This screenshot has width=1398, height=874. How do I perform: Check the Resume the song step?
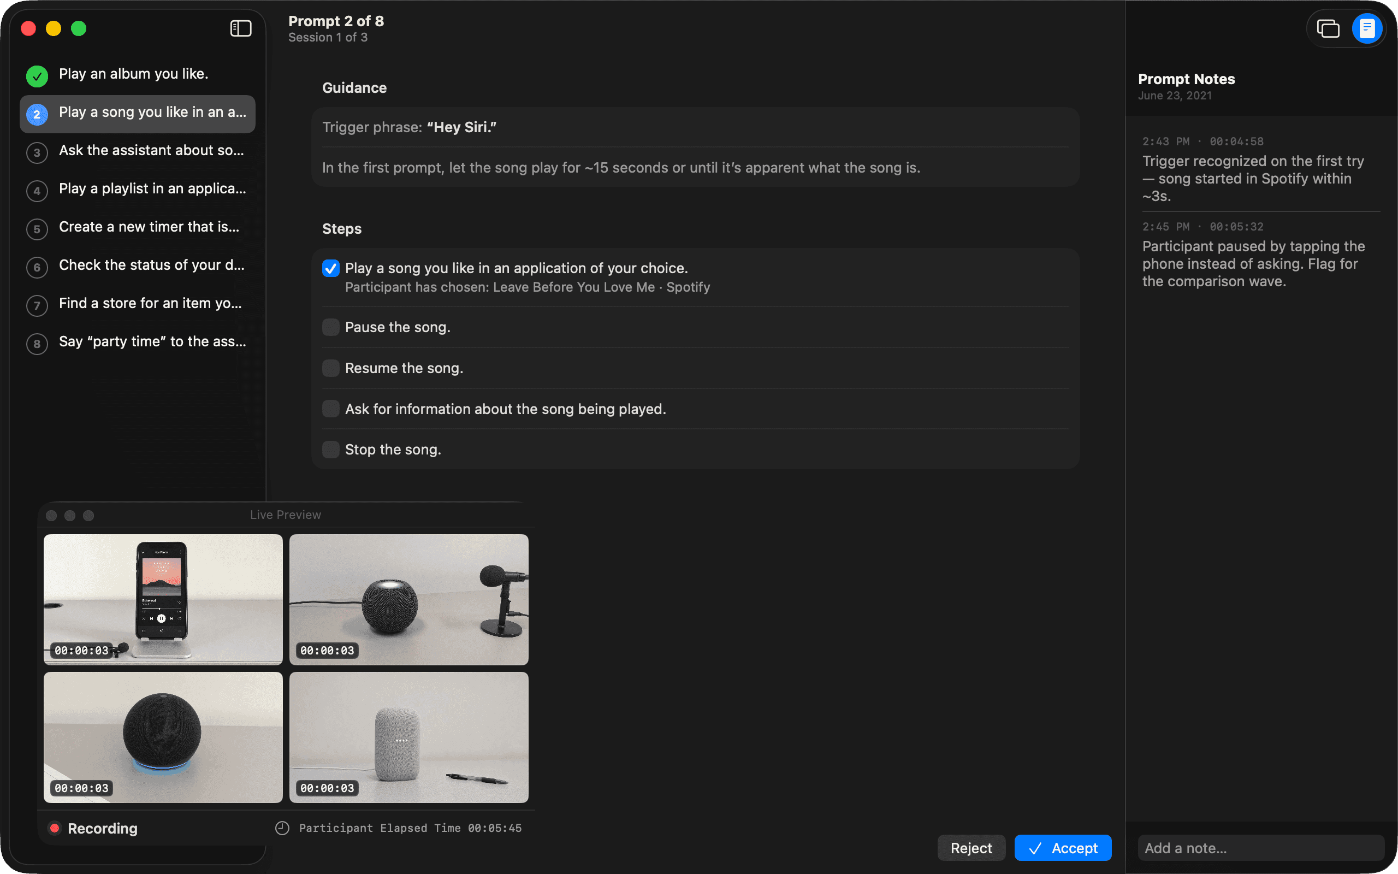[330, 368]
